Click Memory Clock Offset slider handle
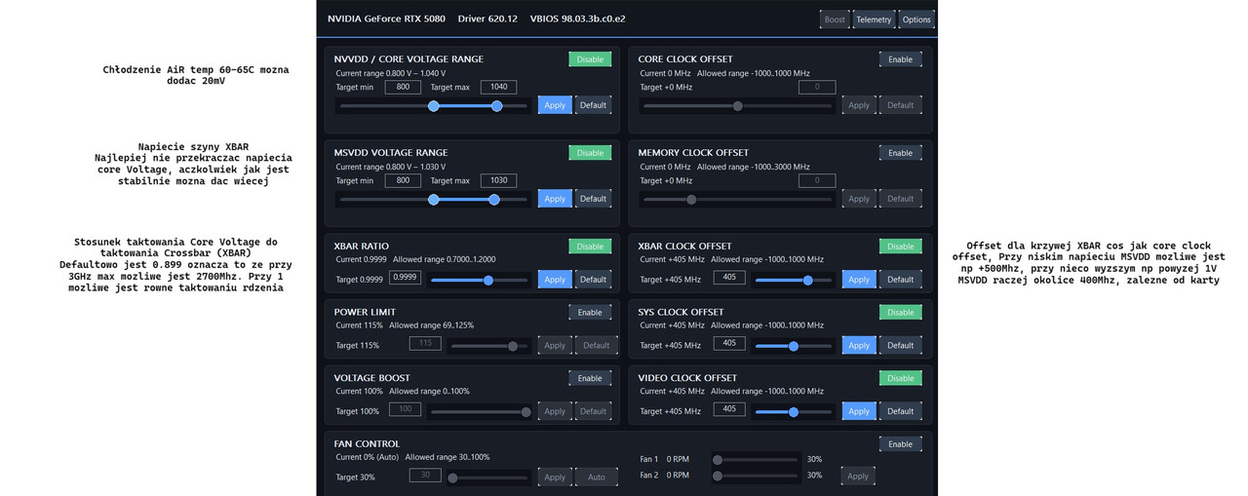The width and height of the screenshot is (1248, 496). pos(691,200)
